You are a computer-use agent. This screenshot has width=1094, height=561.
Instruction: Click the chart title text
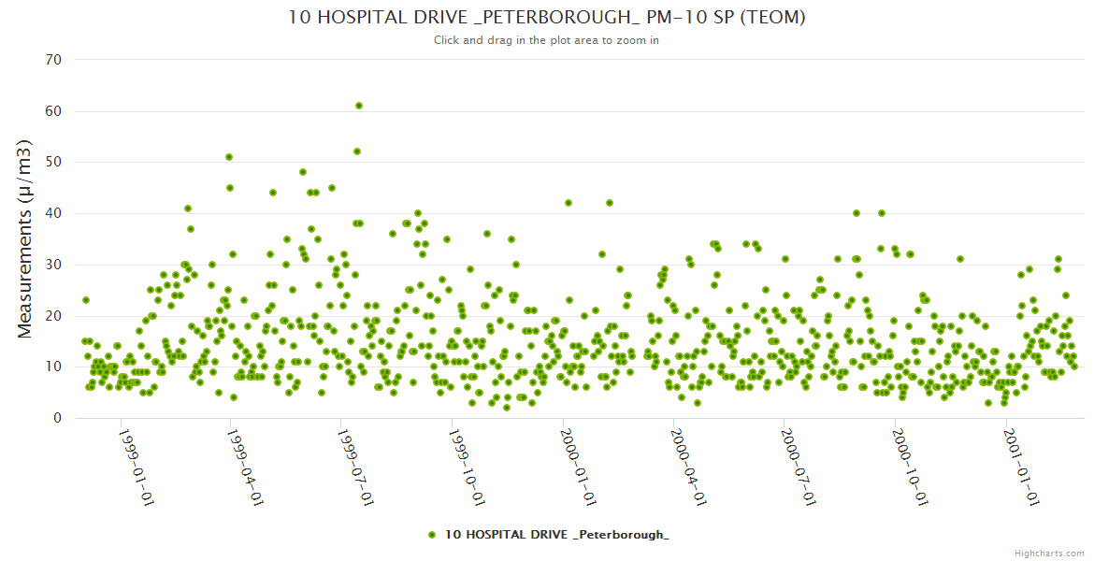(546, 17)
